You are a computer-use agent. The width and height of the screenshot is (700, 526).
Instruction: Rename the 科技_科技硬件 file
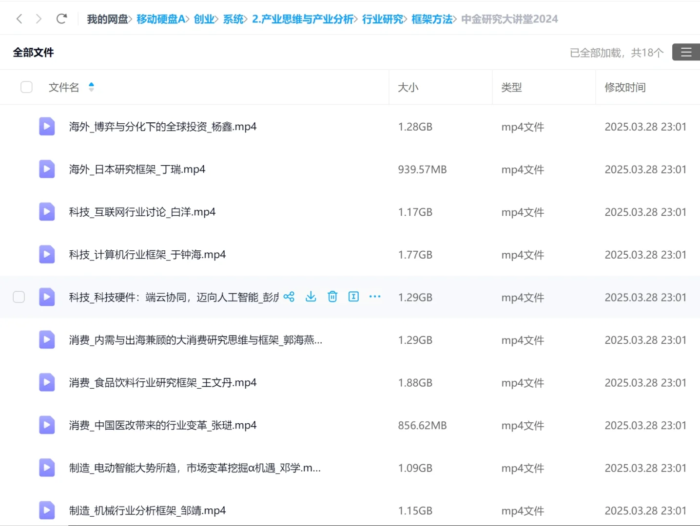[354, 297]
